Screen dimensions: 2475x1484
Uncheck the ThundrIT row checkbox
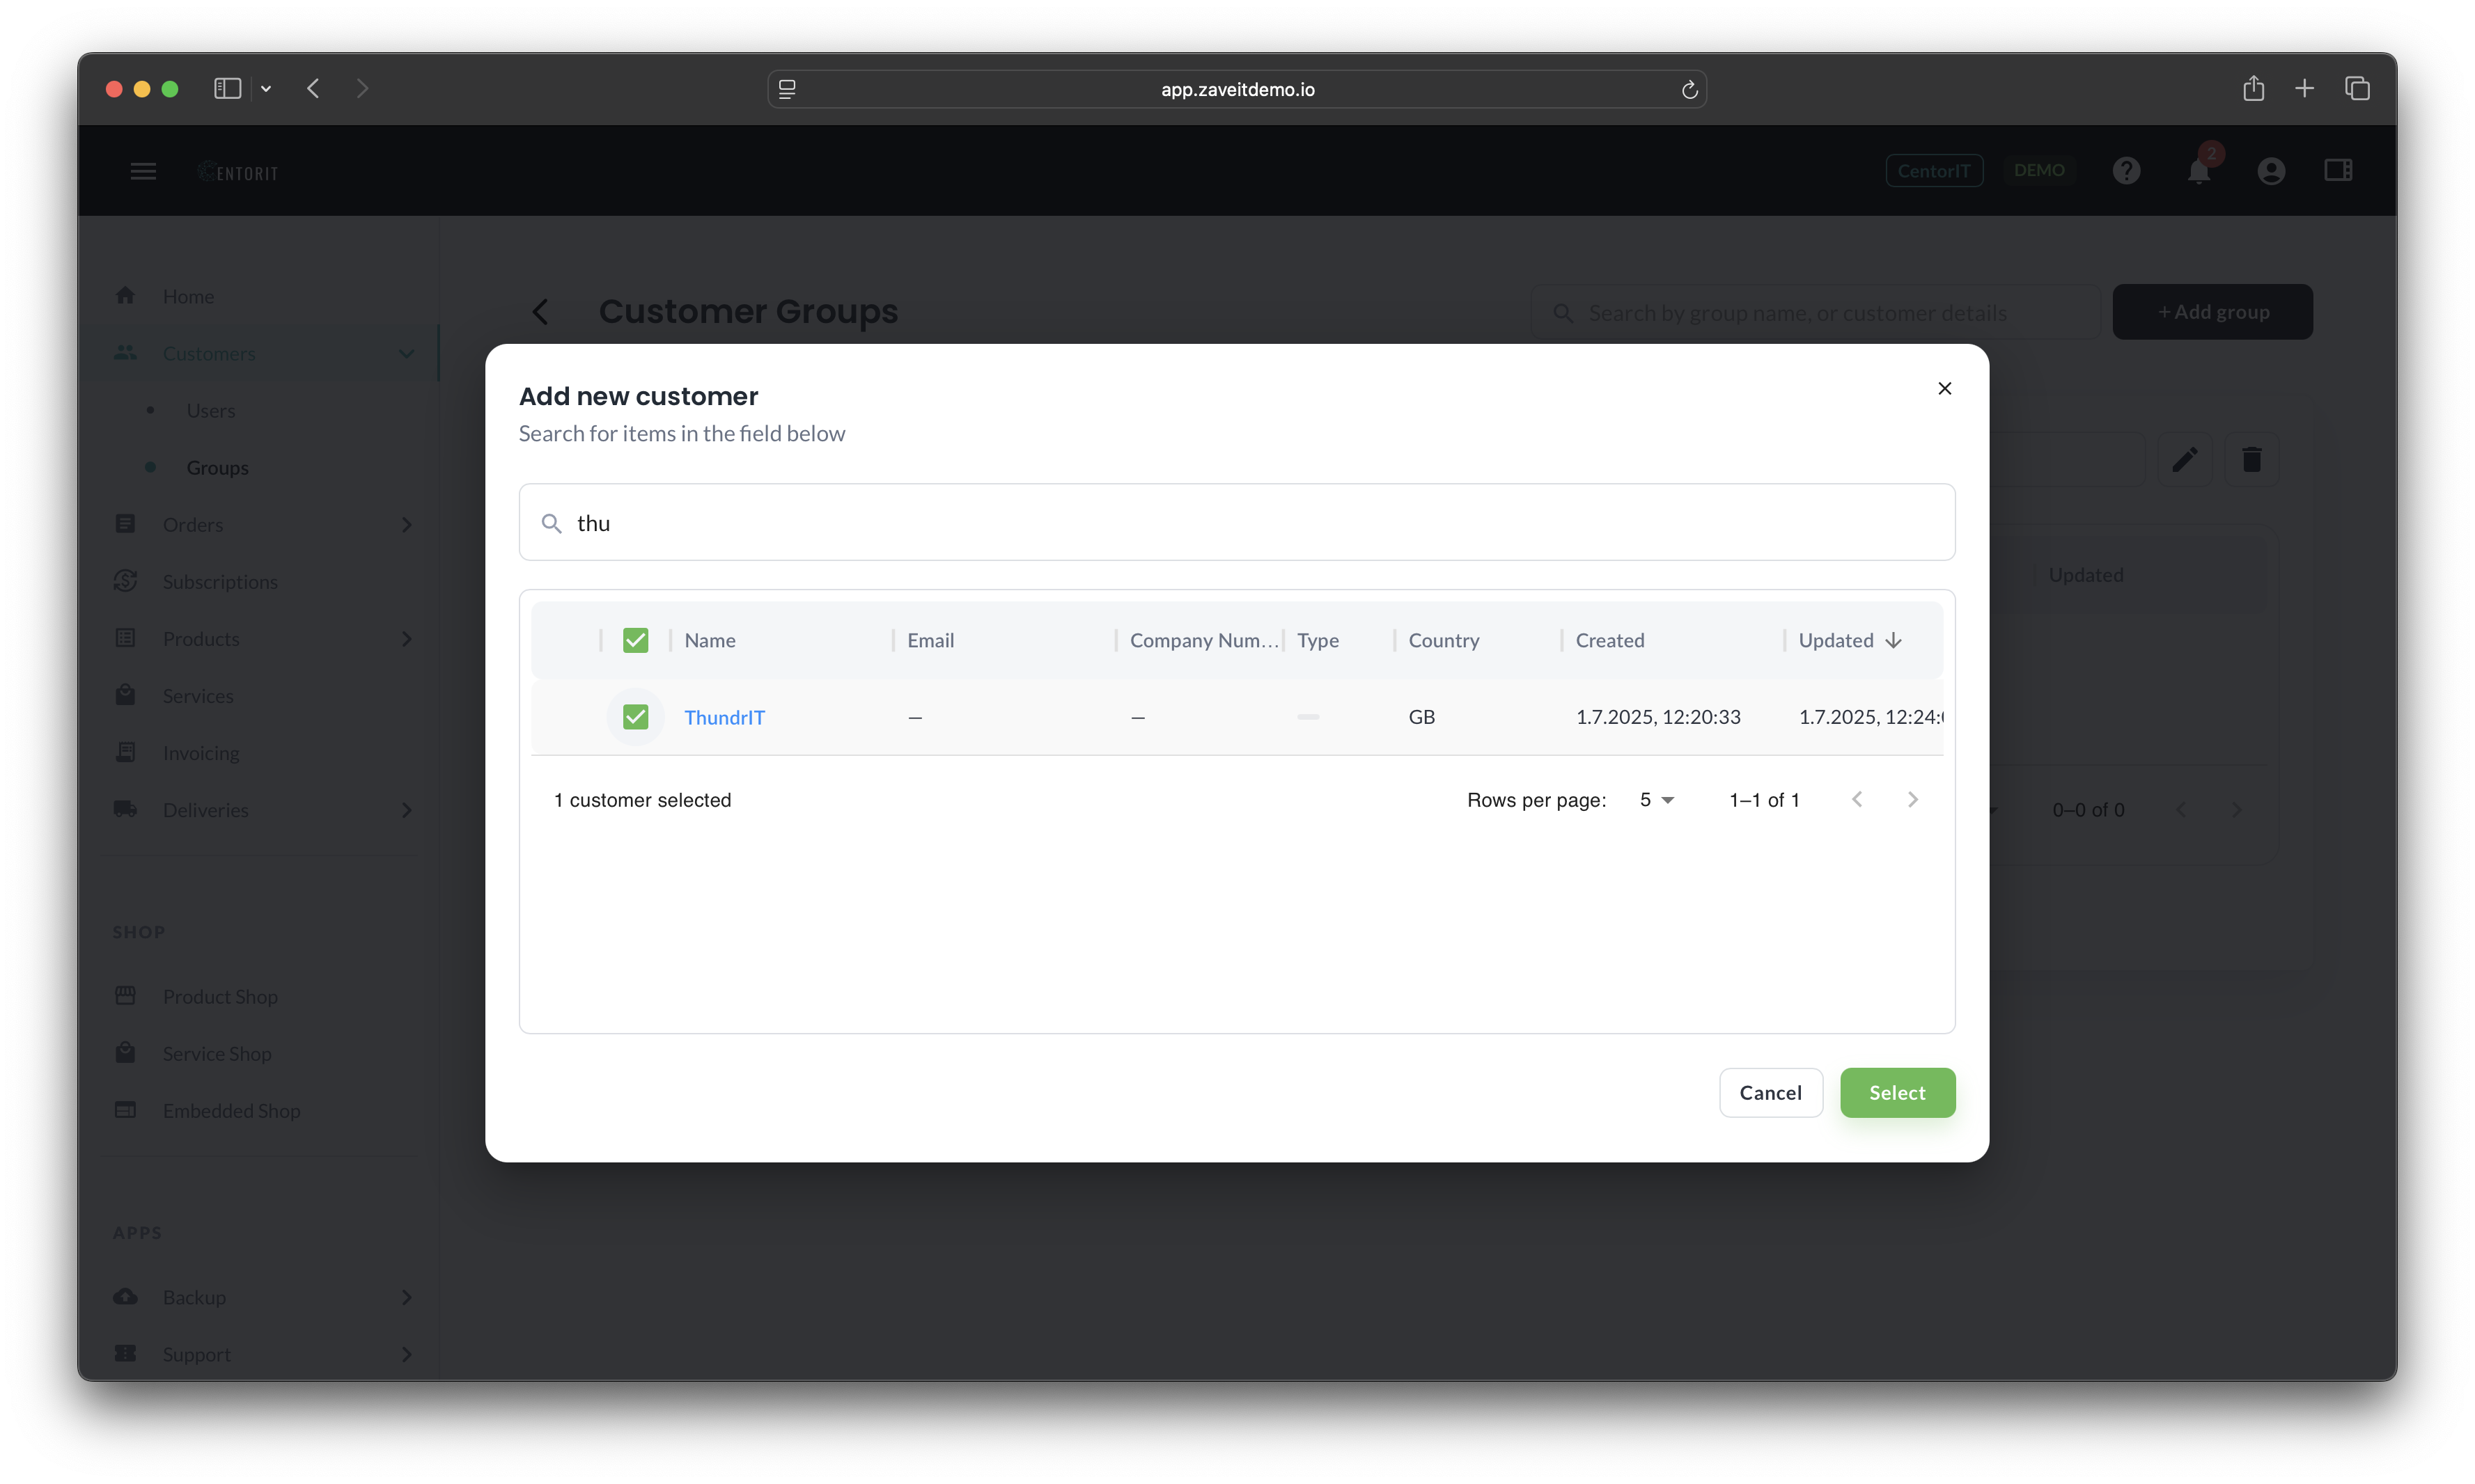click(635, 717)
